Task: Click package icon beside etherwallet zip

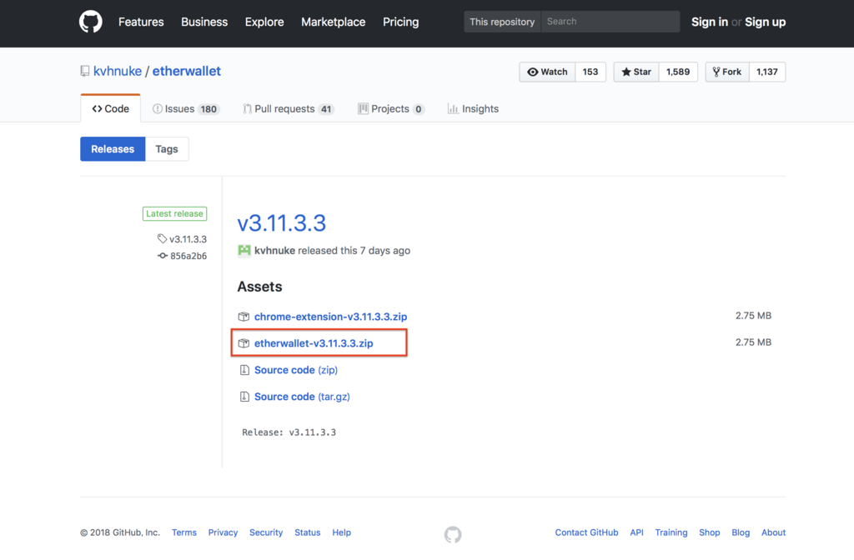Action: pos(244,343)
